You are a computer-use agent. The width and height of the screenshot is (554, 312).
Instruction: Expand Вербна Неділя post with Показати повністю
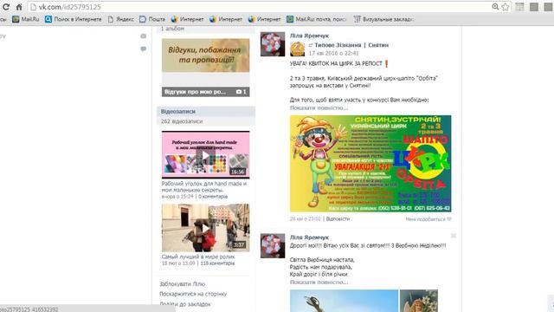click(319, 282)
